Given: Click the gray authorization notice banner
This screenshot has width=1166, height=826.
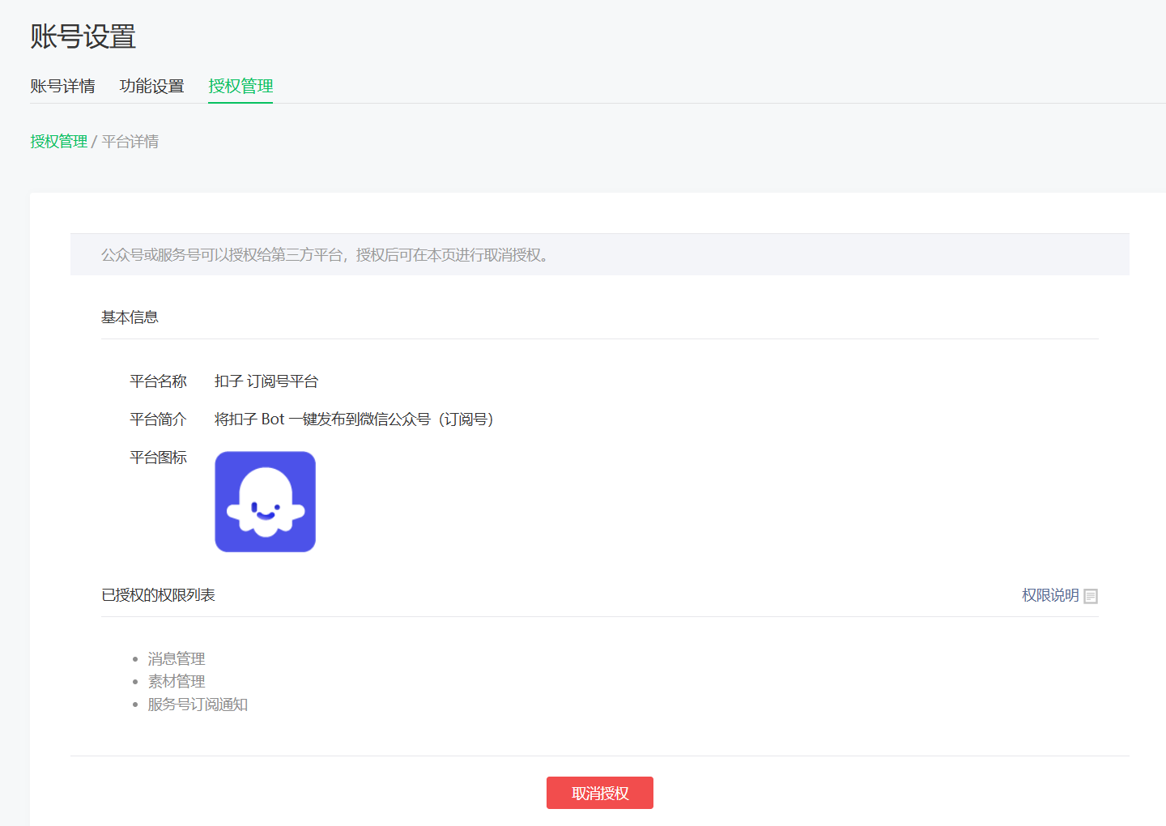Looking at the screenshot, I should coord(599,255).
